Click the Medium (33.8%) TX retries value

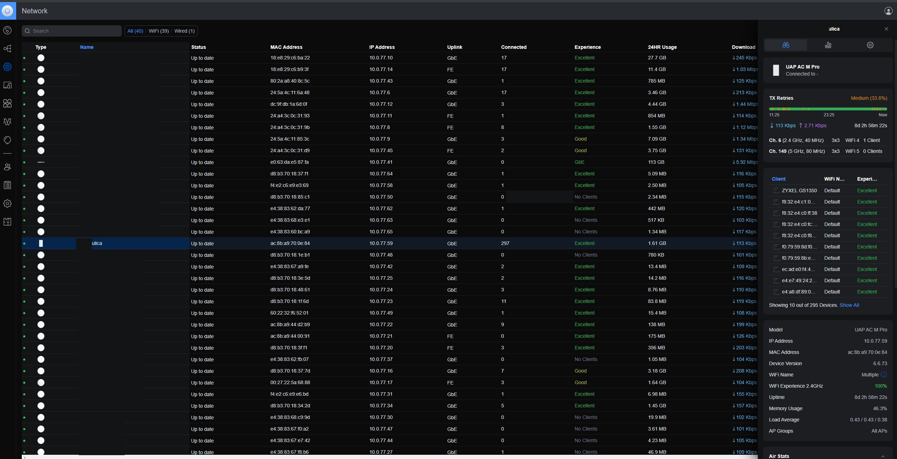click(x=869, y=98)
